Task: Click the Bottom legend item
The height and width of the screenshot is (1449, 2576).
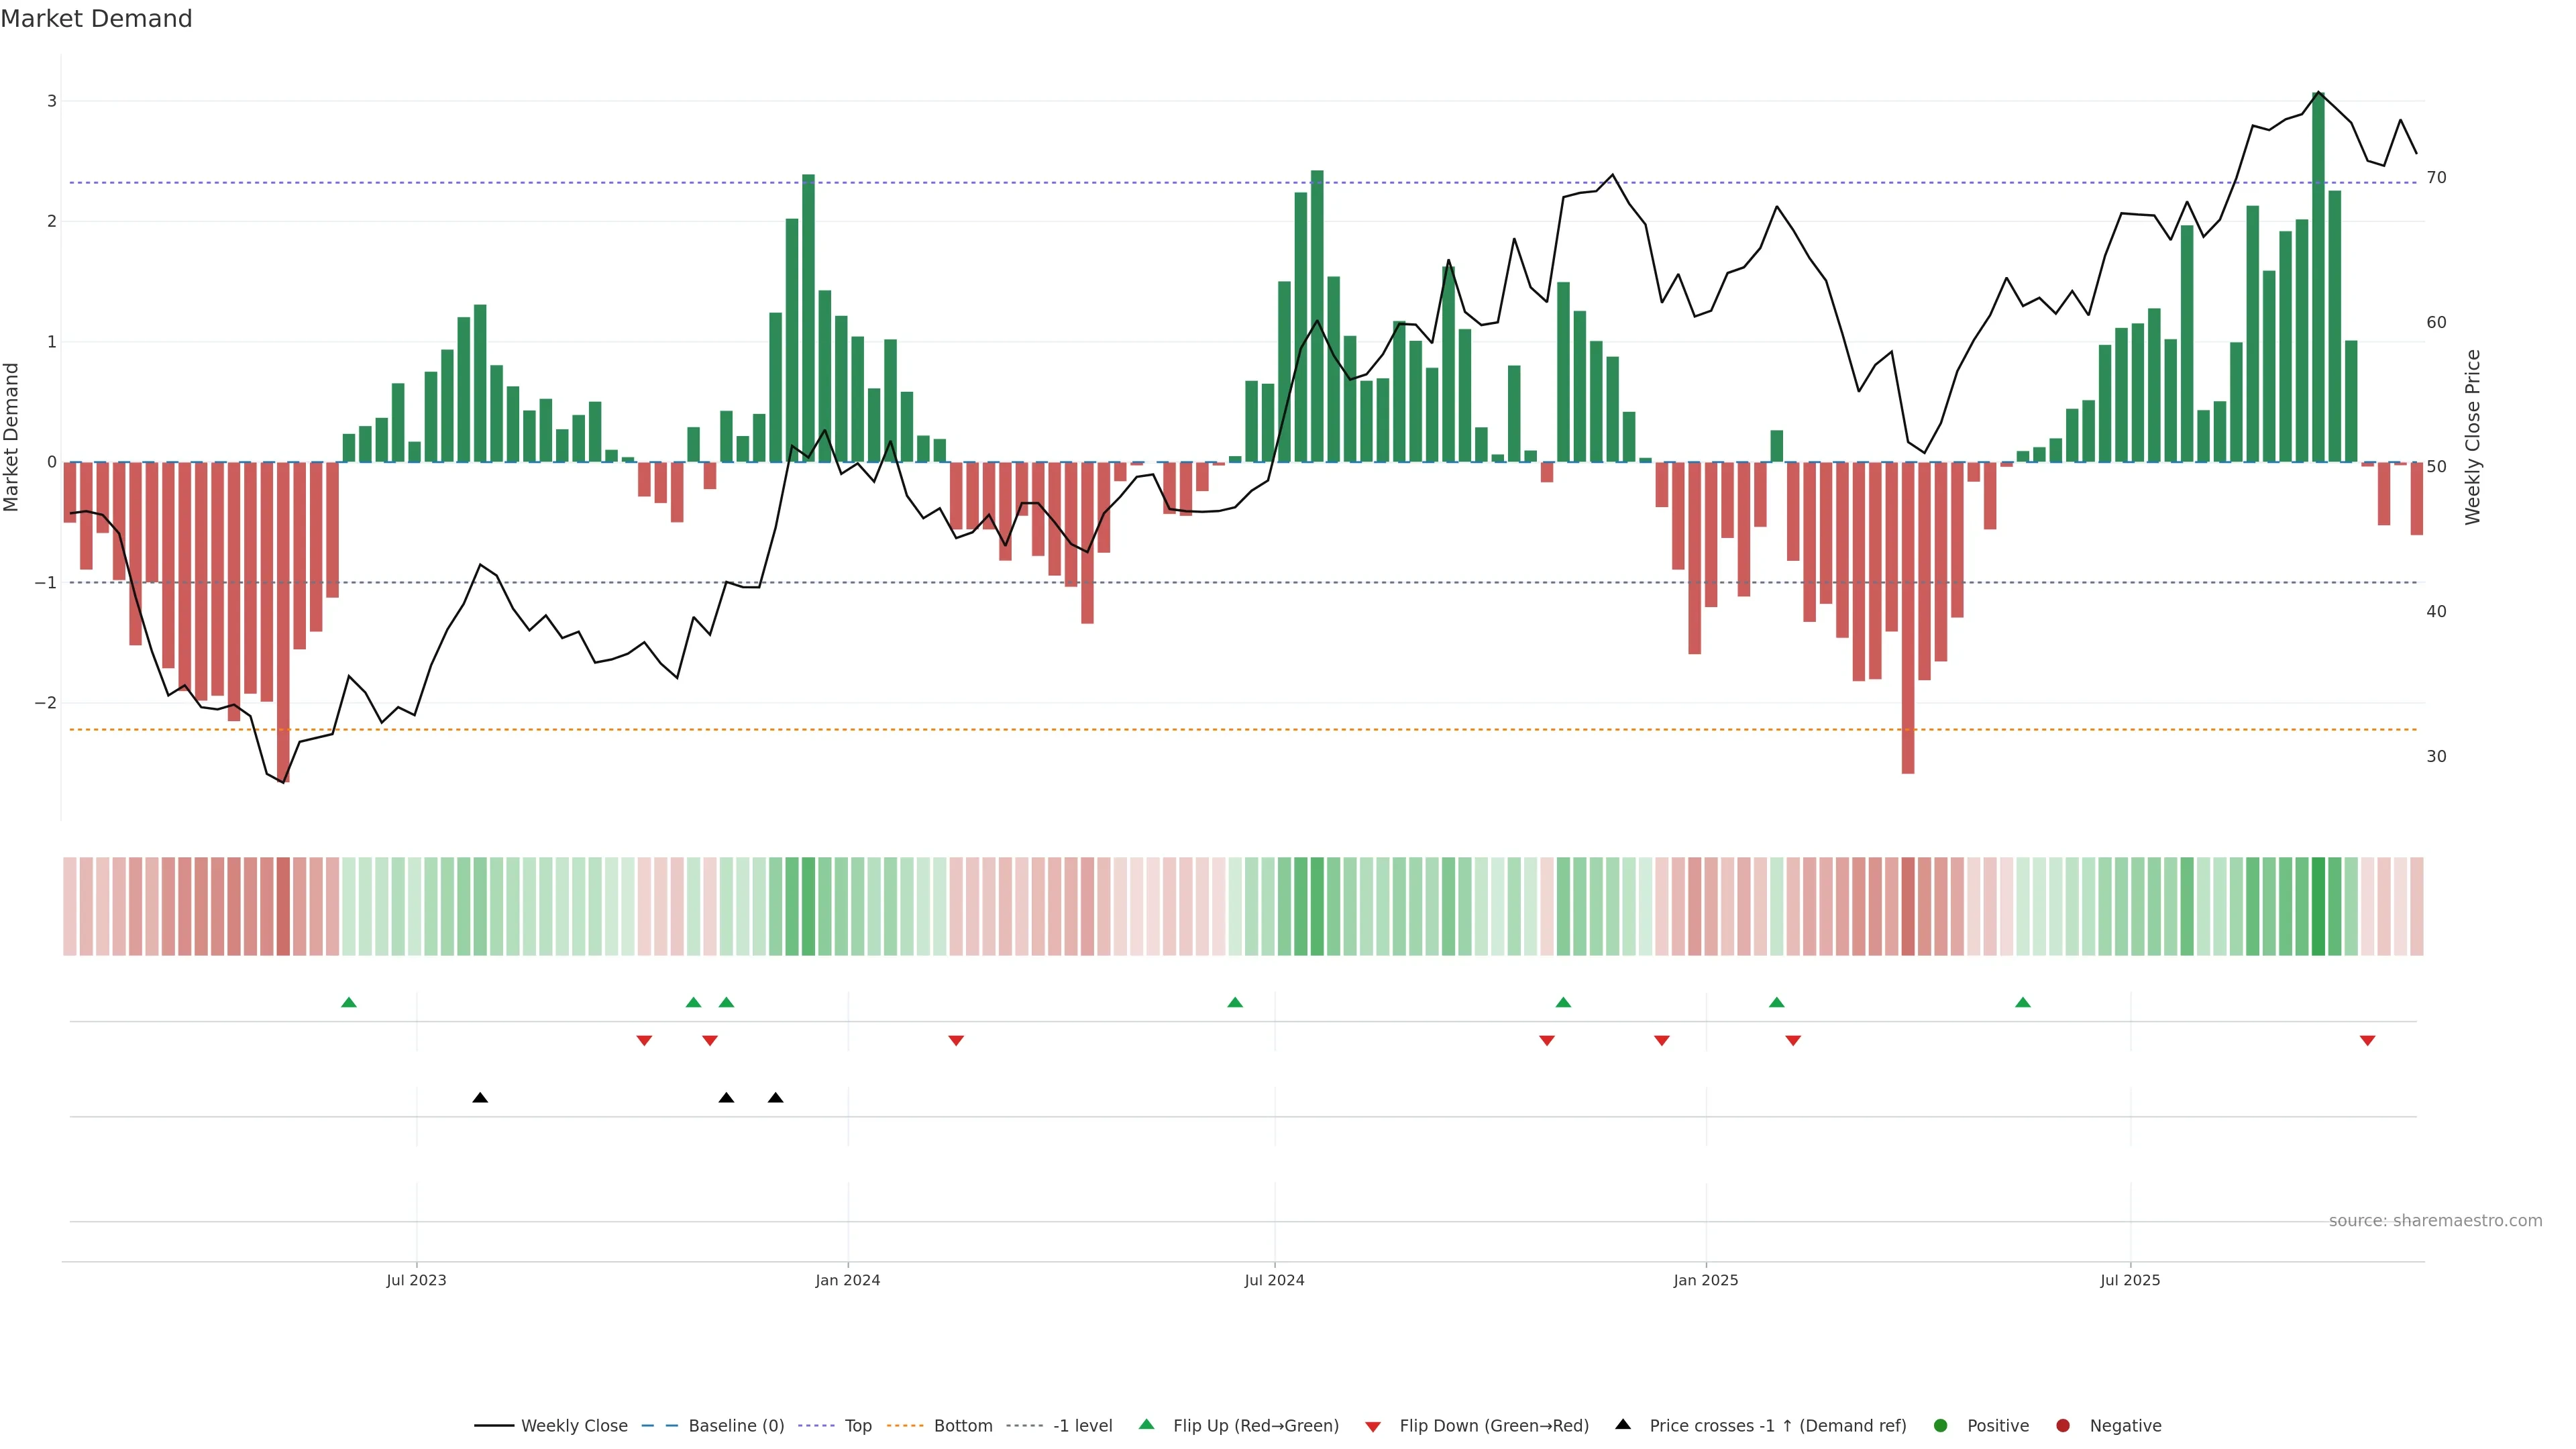Action: click(x=962, y=1426)
